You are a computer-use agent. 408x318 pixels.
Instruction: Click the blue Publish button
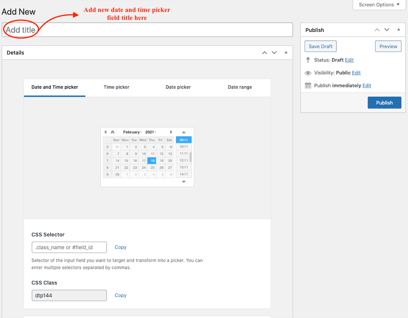(384, 103)
